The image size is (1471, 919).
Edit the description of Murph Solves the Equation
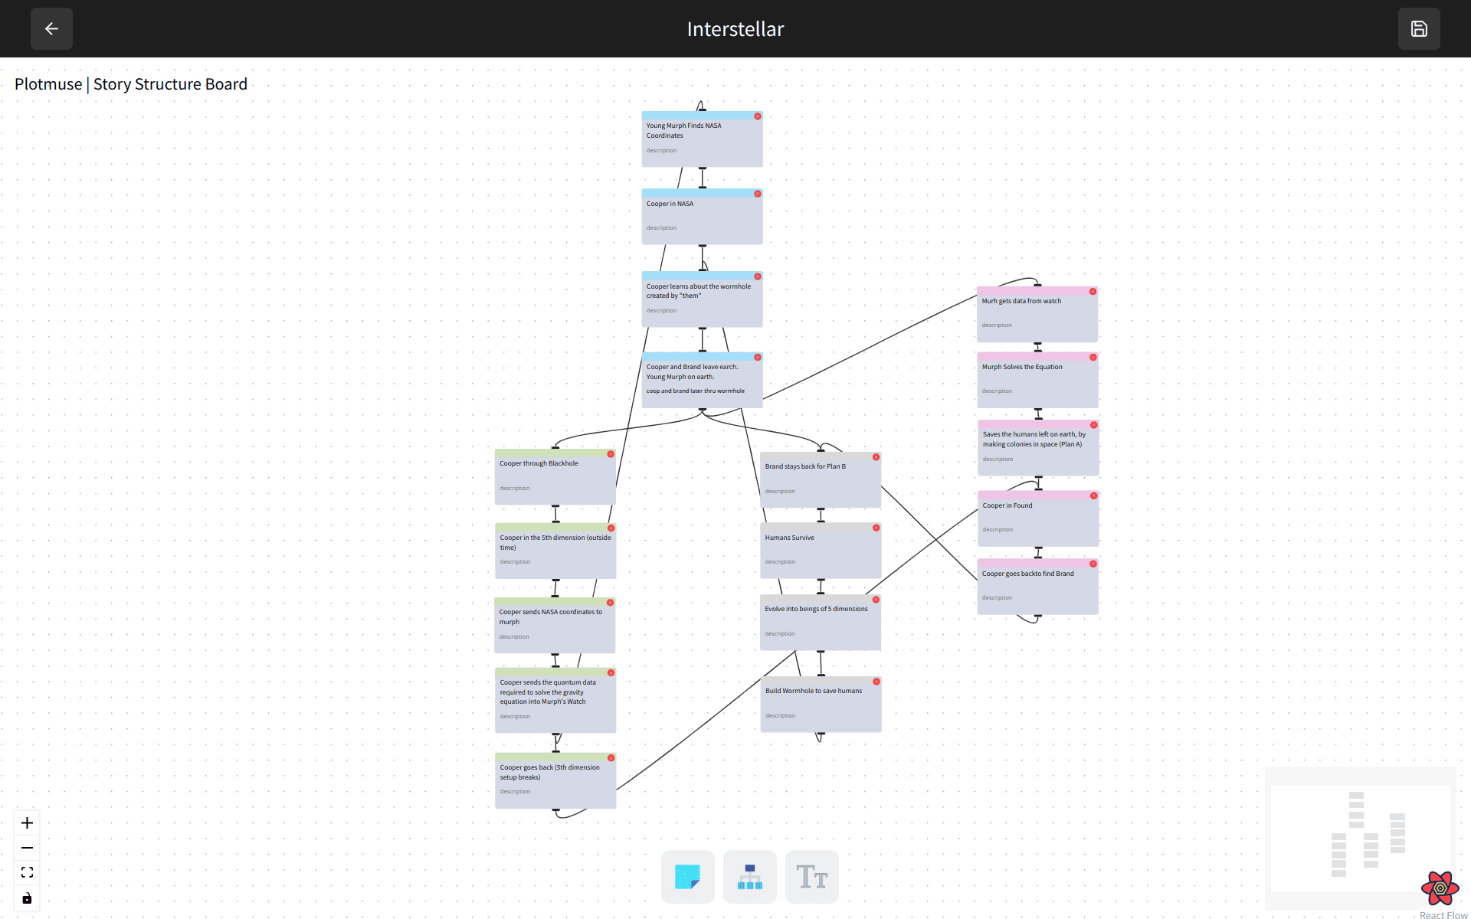tap(997, 391)
